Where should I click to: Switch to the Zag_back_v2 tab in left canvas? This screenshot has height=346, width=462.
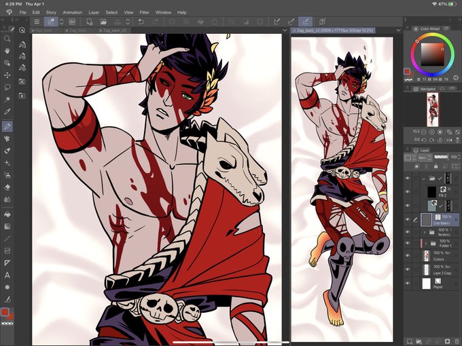coord(114,31)
